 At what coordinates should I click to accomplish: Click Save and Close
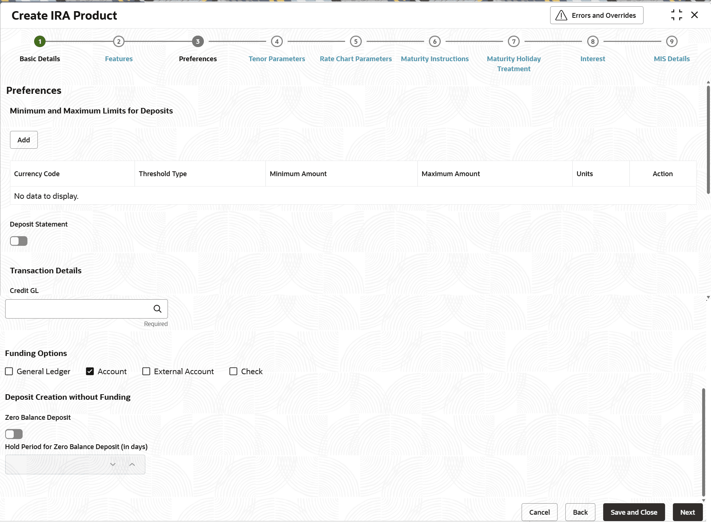click(x=634, y=512)
